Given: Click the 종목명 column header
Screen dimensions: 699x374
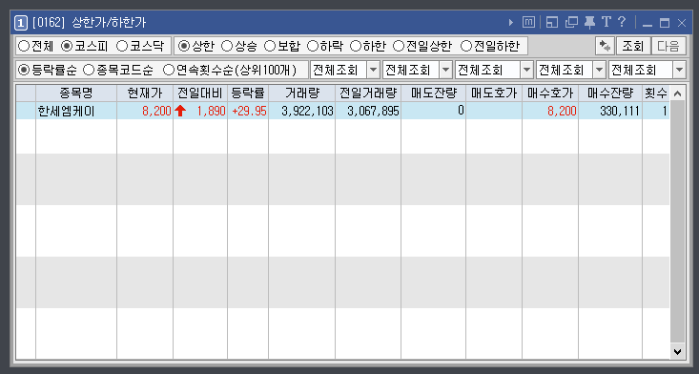Looking at the screenshot, I should pyautogui.click(x=75, y=93).
